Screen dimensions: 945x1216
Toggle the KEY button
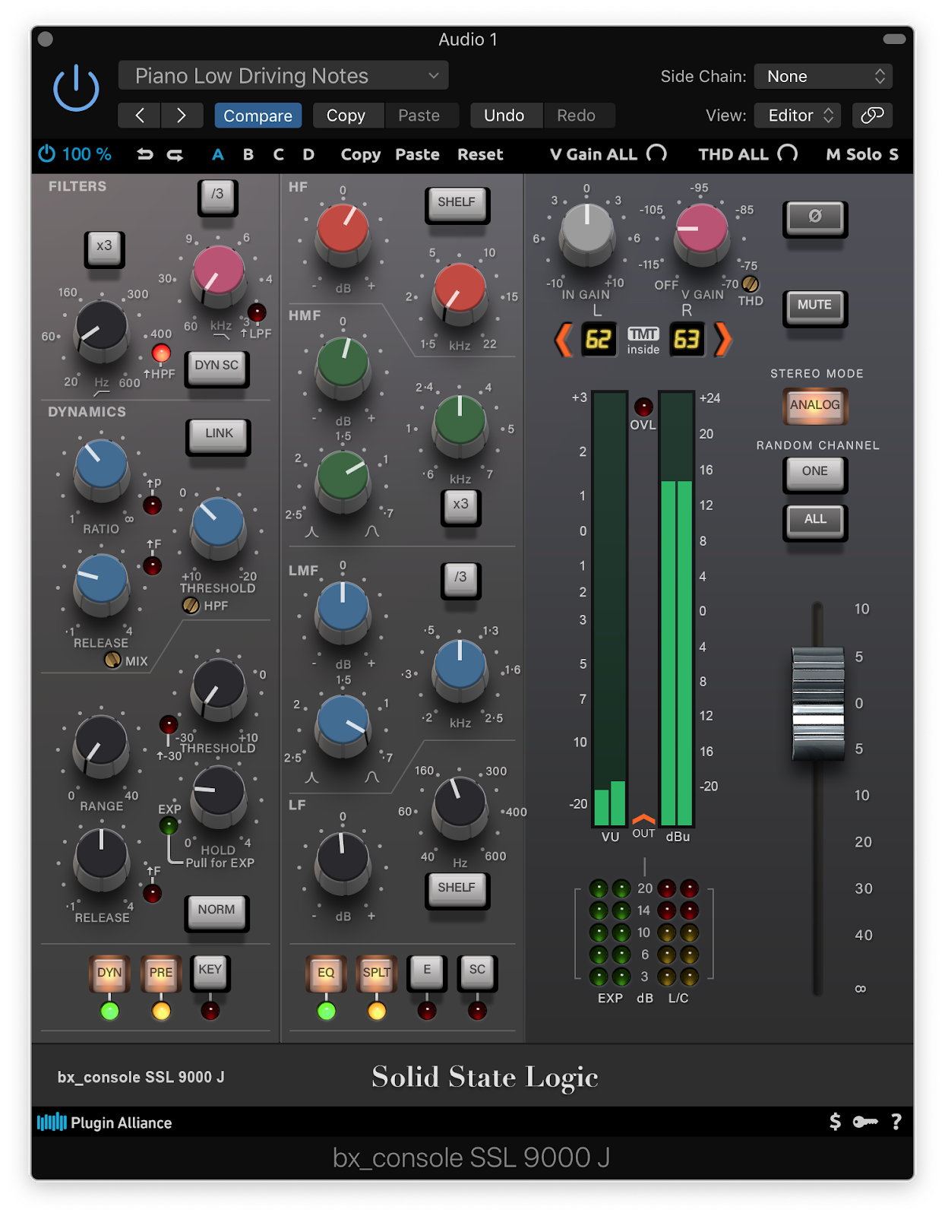tap(210, 971)
